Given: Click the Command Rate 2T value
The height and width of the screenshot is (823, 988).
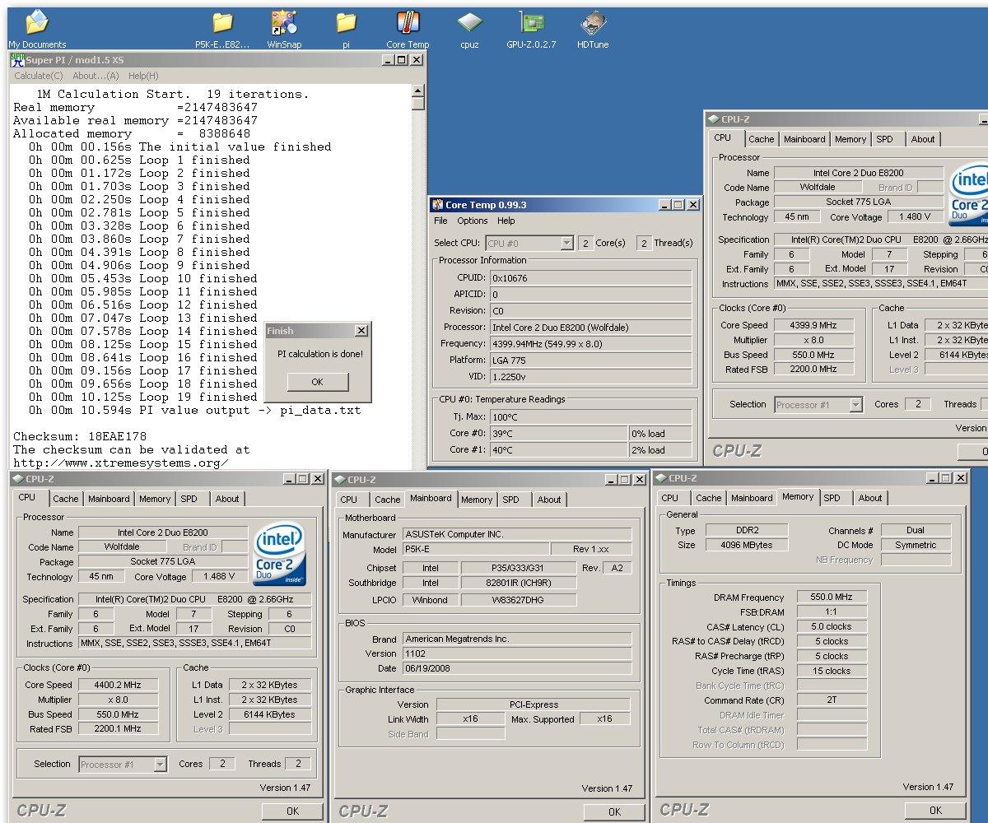Looking at the screenshot, I should coord(832,700).
